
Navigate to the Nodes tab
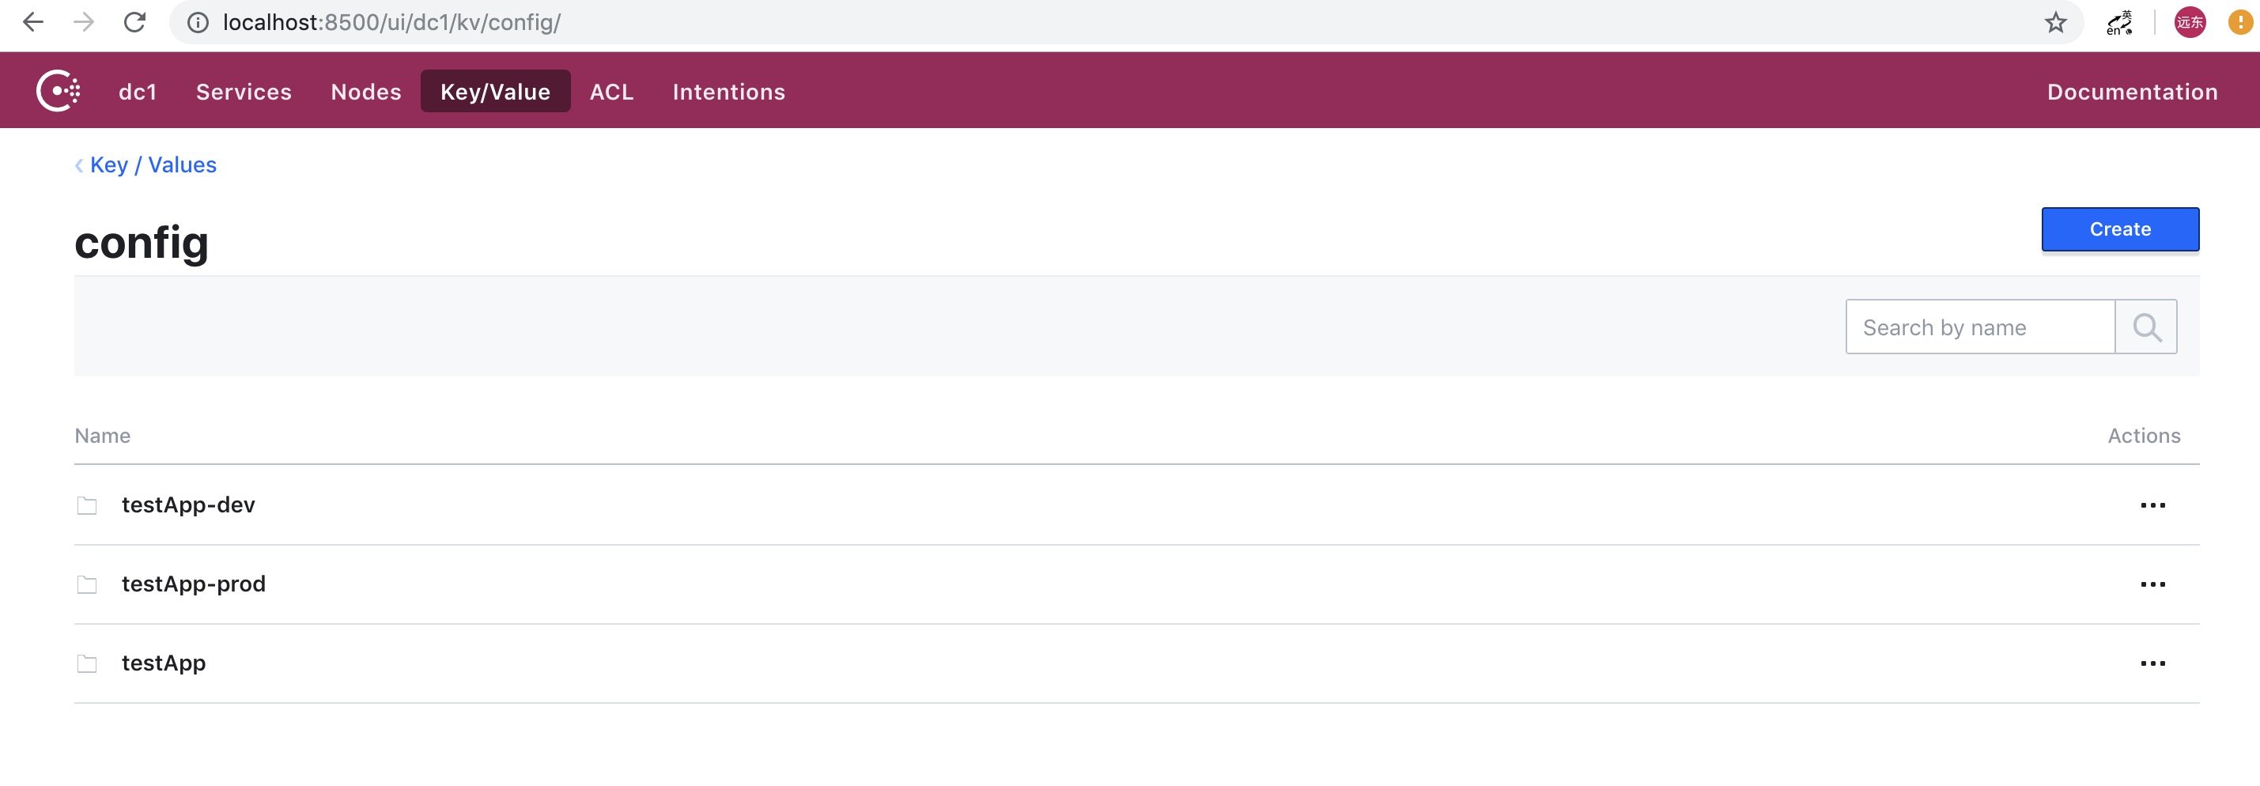click(x=366, y=91)
